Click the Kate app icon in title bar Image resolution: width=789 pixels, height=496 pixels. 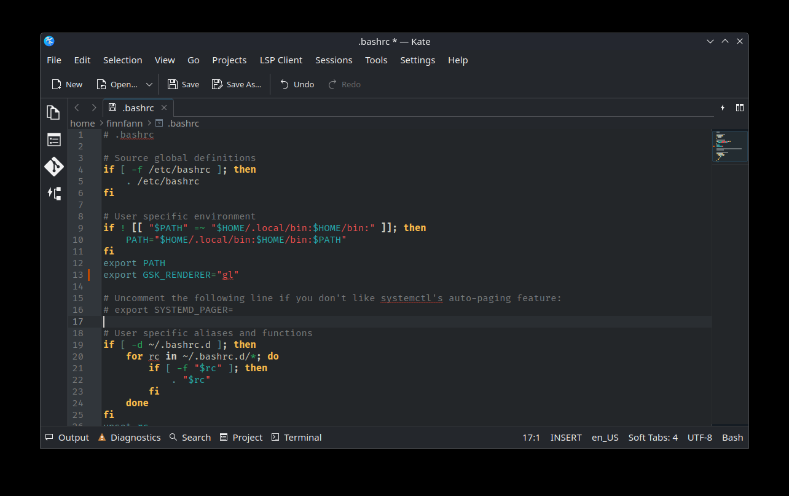49,41
